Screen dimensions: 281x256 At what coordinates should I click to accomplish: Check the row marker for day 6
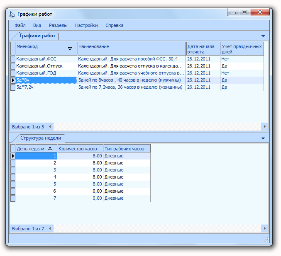click(x=13, y=191)
